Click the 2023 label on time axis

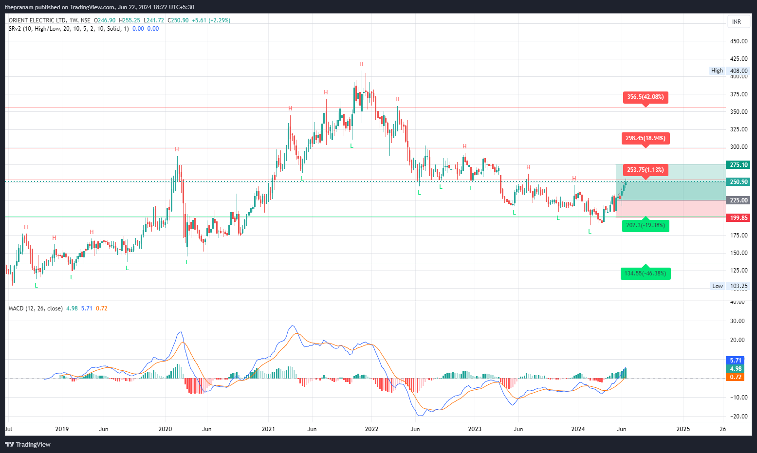point(475,429)
